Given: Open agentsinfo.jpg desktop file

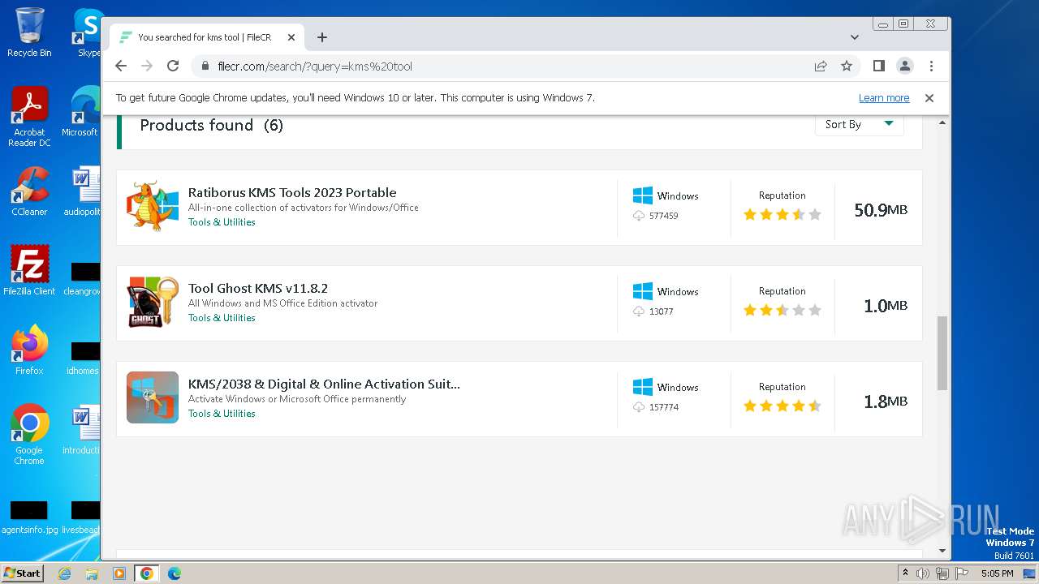Looking at the screenshot, I should pyautogui.click(x=29, y=518).
